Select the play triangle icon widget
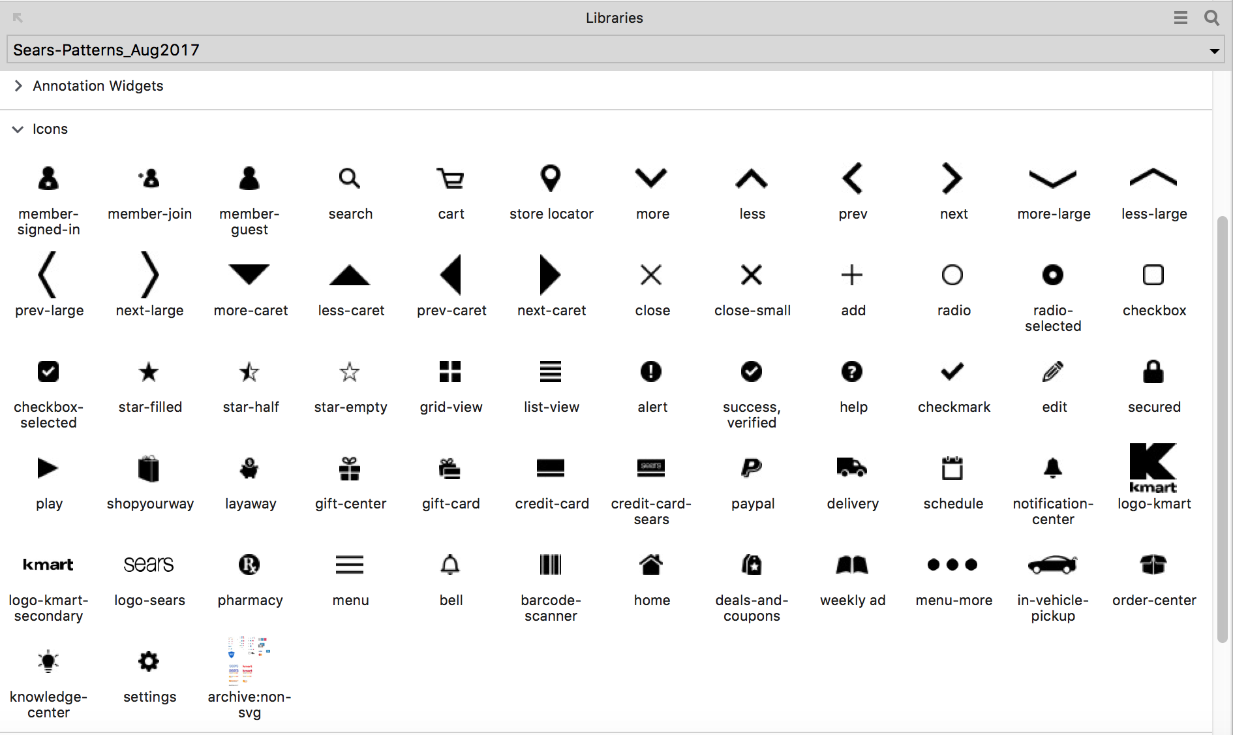This screenshot has width=1233, height=735. (x=48, y=468)
